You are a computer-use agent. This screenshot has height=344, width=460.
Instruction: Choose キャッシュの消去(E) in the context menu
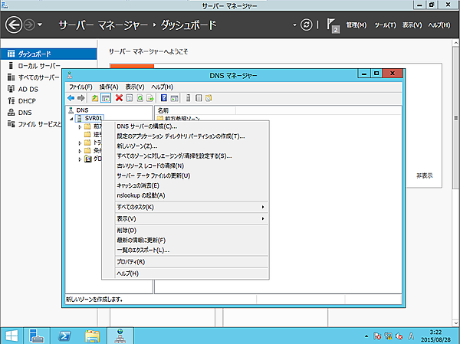[x=192, y=185]
